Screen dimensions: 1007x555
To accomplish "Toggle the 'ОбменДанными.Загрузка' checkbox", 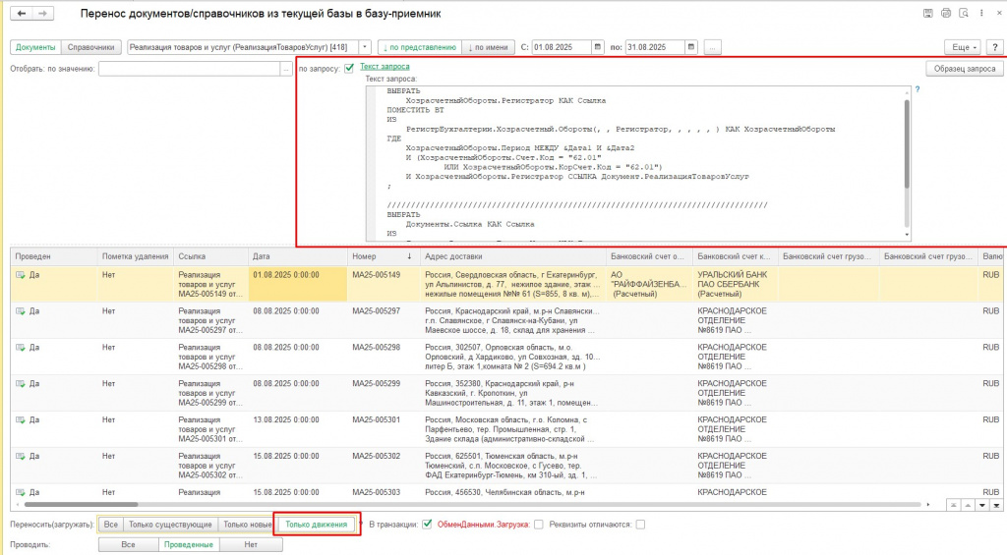I will 539,525.
